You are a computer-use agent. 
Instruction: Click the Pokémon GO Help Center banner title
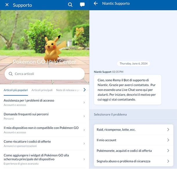pyautogui.click(x=45, y=62)
